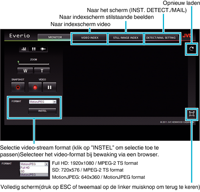Open the FORMAT MotionJPEG dropdown
200x192 pixels.
click(x=43, y=102)
